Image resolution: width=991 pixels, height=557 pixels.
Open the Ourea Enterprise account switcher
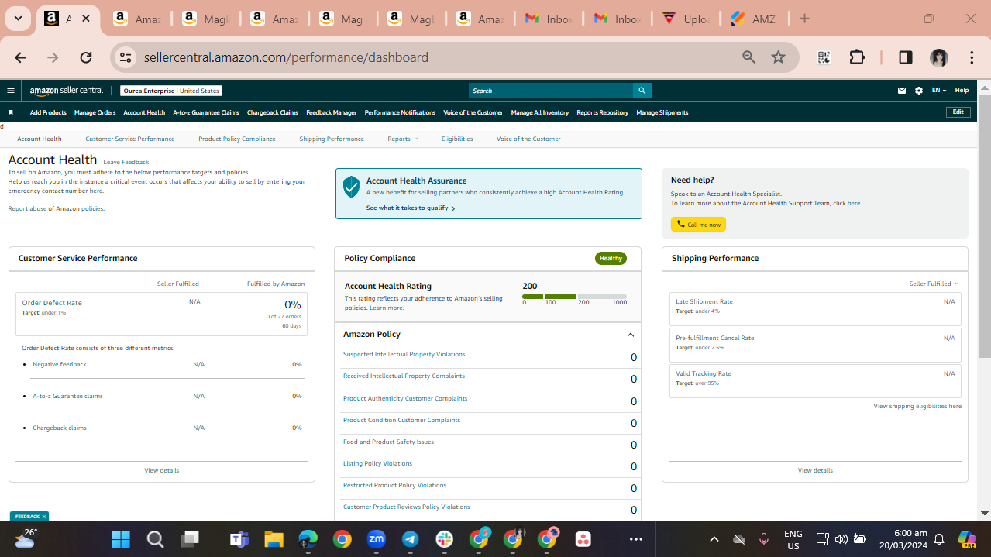(x=172, y=91)
